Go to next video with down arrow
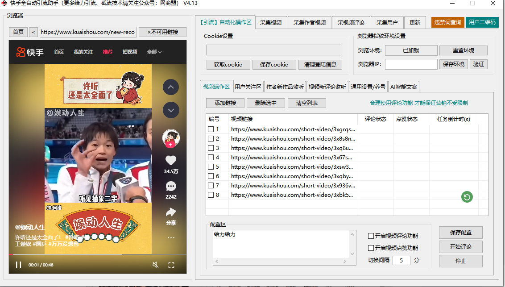Screen dimensions: 505x287 tap(171, 110)
